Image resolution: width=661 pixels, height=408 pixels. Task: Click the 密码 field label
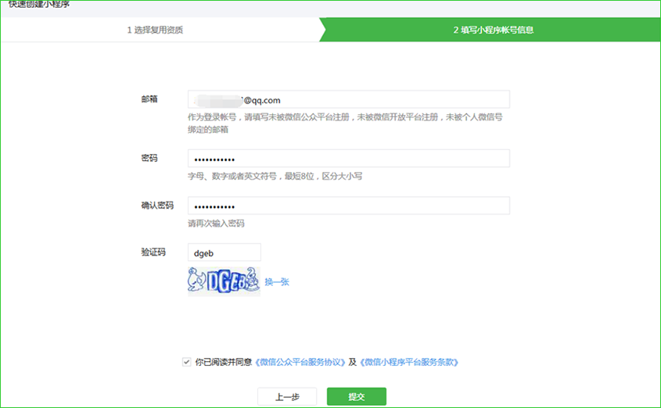point(149,158)
